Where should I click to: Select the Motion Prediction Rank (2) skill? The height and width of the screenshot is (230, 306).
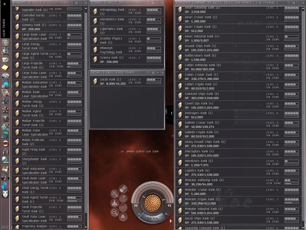48,142
